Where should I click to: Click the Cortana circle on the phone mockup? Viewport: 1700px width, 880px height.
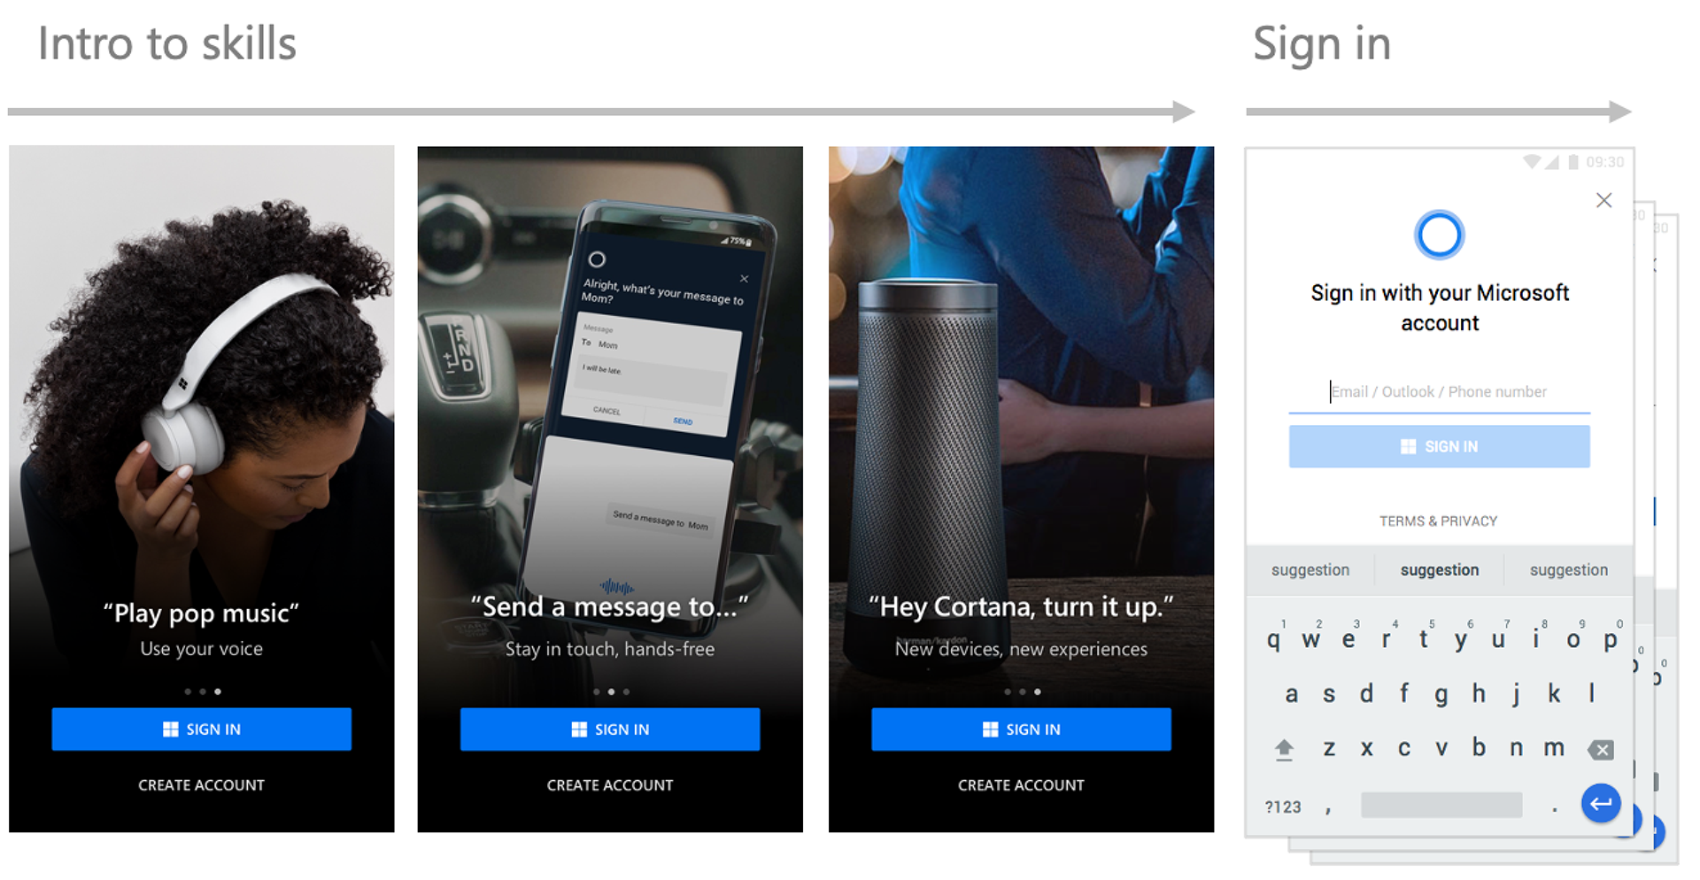(x=597, y=259)
